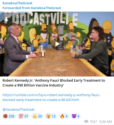The image size is (114, 125).
Task: Add the mind blown reaction with 12
Action: pos(51,116)
